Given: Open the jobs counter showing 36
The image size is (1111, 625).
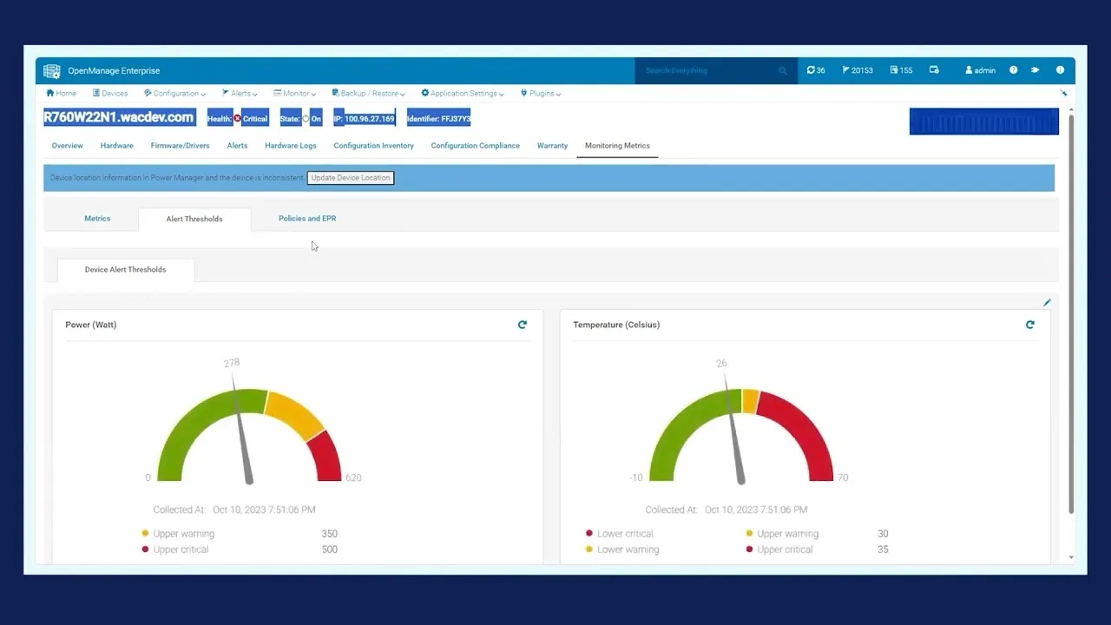Looking at the screenshot, I should coord(816,70).
